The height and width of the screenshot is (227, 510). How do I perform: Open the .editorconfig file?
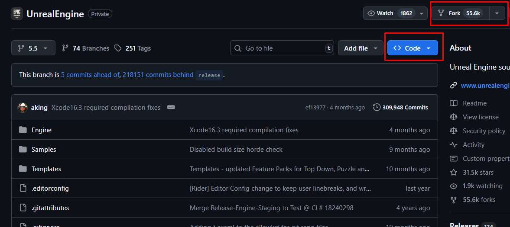(x=50, y=189)
